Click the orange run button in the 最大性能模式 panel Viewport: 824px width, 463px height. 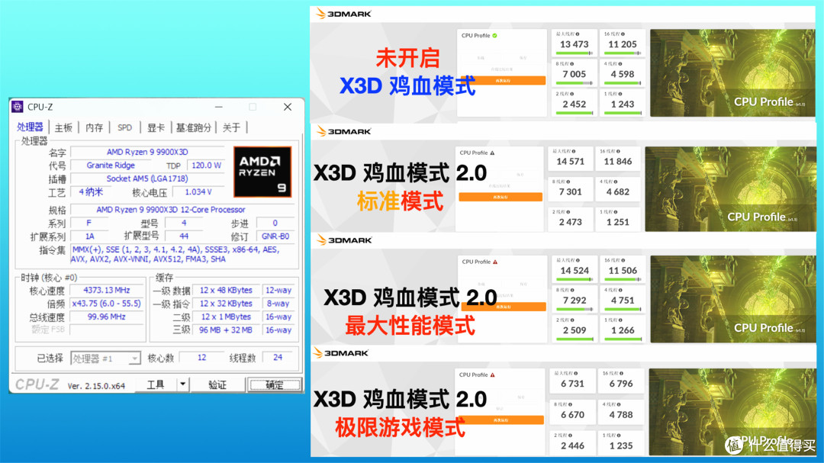504,307
